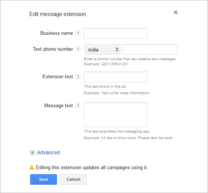Click the Message text label
This screenshot has height=193, width=208.
58,106
